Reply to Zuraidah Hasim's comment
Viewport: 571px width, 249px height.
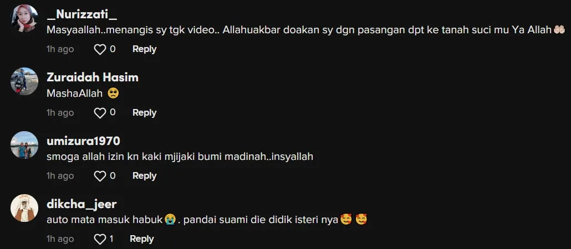(x=144, y=113)
